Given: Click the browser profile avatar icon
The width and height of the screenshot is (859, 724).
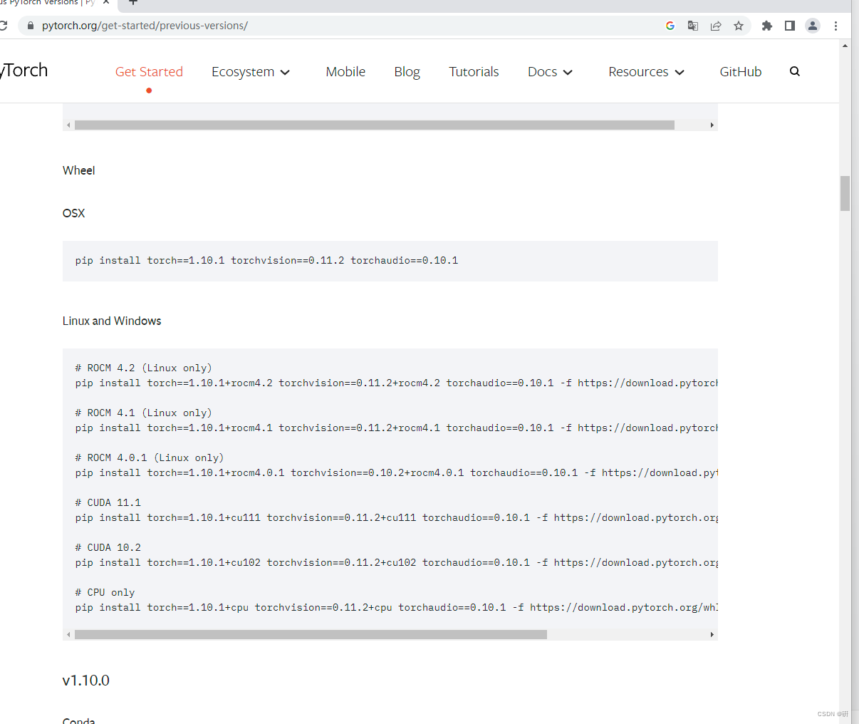Looking at the screenshot, I should pyautogui.click(x=812, y=26).
